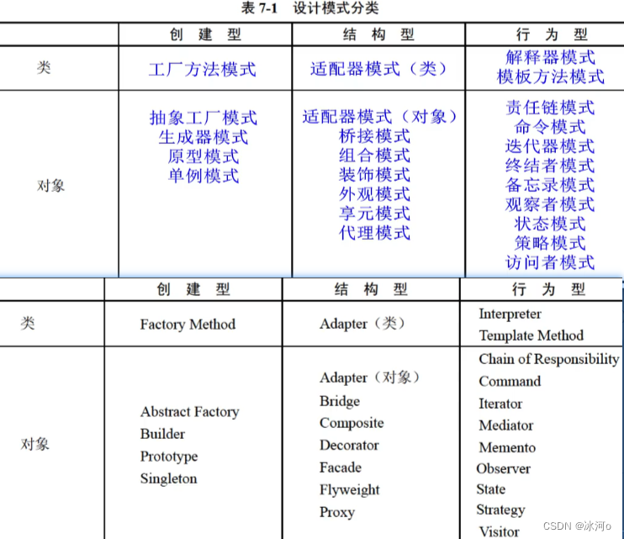The image size is (624, 539).
Task: Select the State entry
Action: click(491, 489)
